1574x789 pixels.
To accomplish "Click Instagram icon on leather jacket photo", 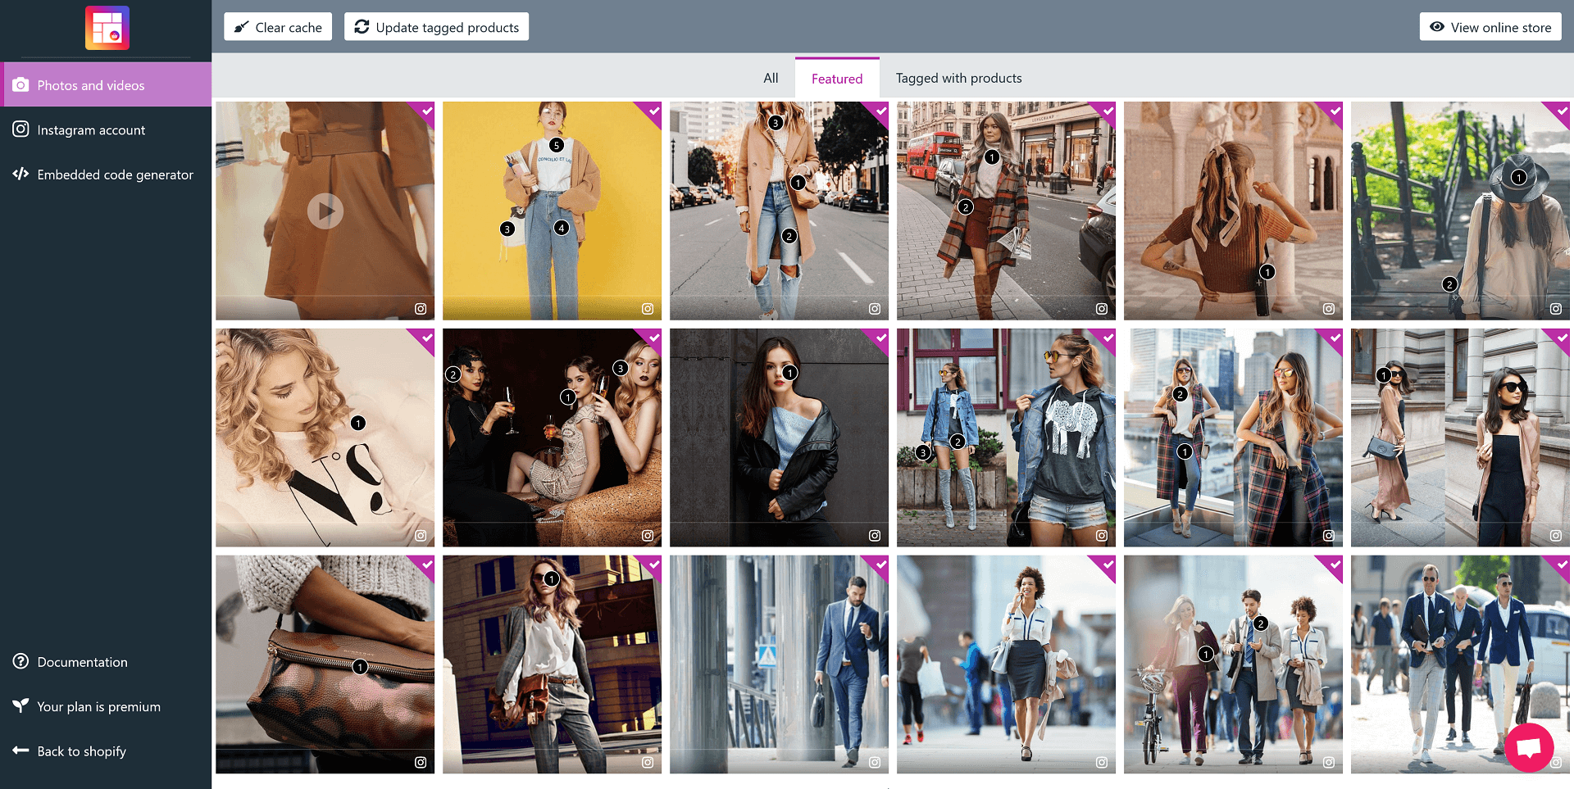I will pyautogui.click(x=875, y=536).
